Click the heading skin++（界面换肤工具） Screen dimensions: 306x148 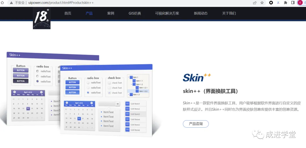tap(211, 91)
